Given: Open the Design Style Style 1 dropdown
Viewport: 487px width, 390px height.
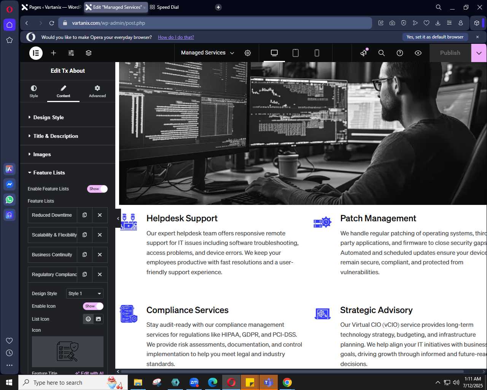Looking at the screenshot, I should [85, 294].
